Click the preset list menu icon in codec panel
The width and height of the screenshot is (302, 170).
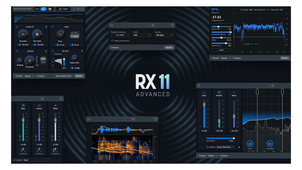pyautogui.click(x=153, y=25)
